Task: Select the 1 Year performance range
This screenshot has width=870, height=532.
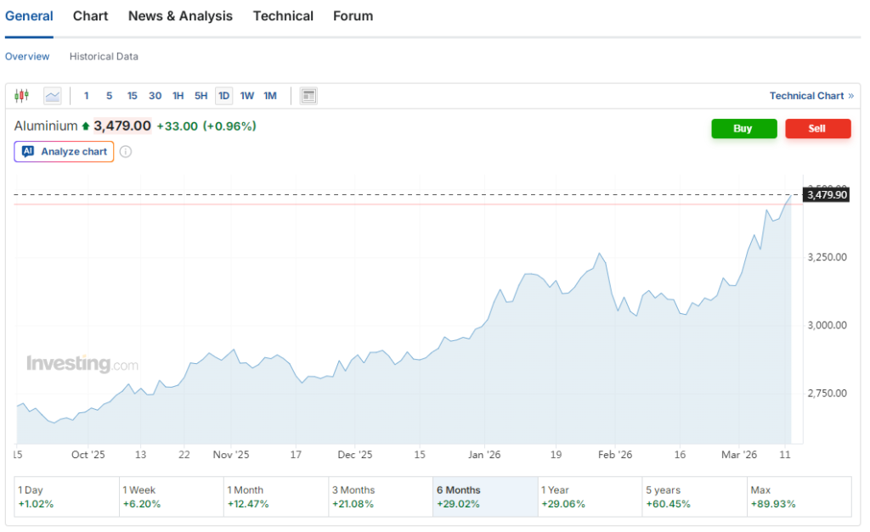Action: pyautogui.click(x=590, y=497)
